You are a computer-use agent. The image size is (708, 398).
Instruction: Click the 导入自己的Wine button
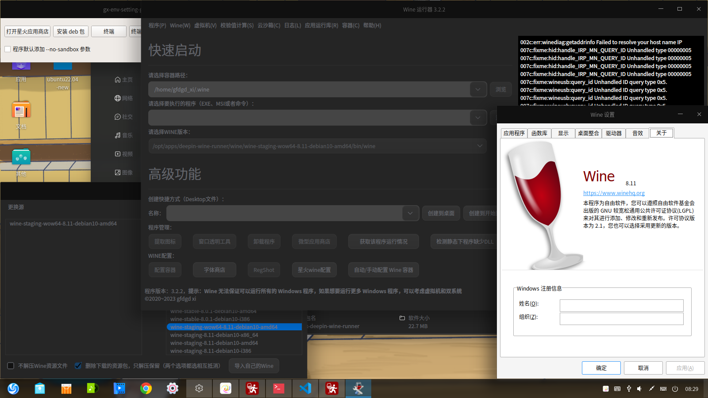point(254,366)
